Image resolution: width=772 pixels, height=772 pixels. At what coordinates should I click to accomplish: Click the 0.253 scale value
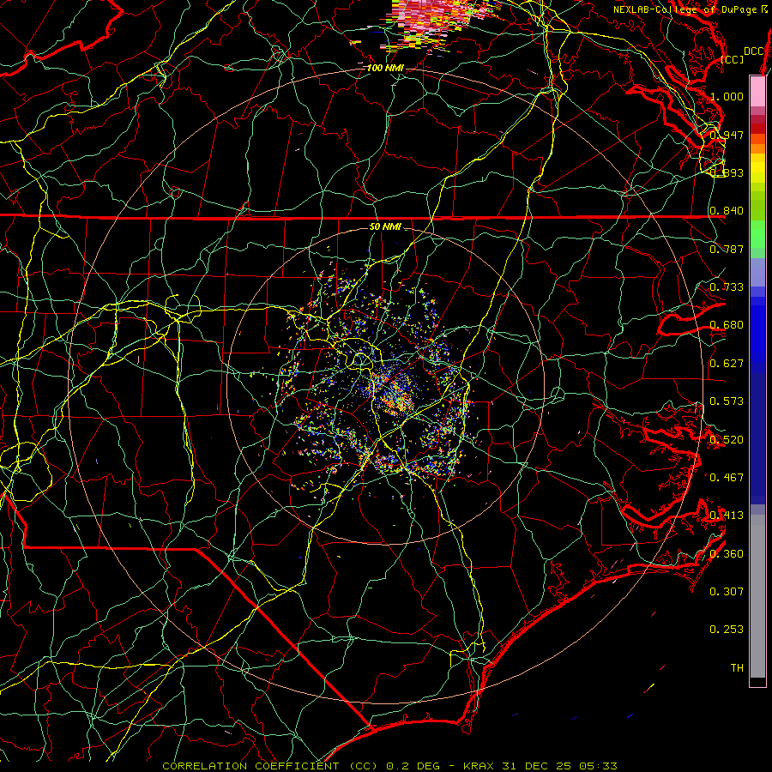tap(727, 630)
